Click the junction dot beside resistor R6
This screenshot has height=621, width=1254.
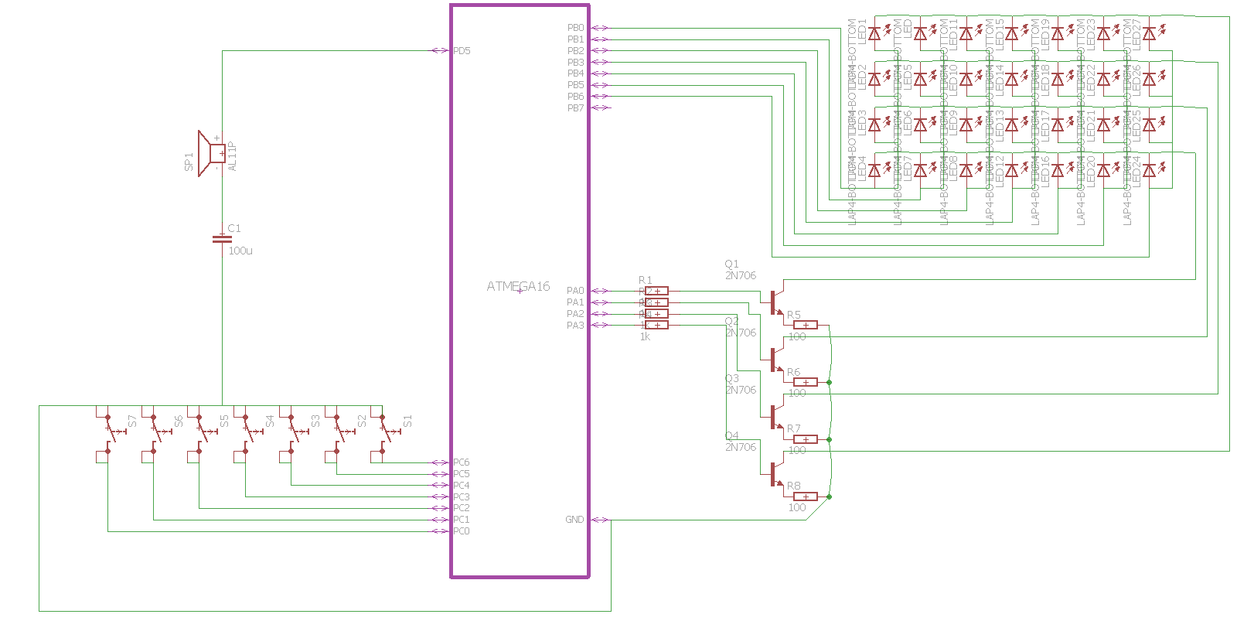click(x=829, y=382)
